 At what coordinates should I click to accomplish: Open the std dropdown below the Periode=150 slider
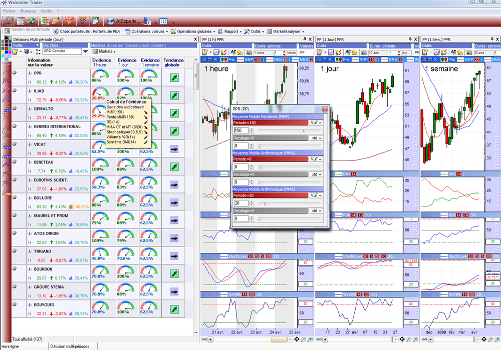coord(316,138)
